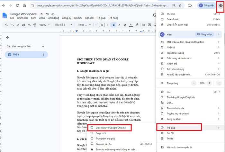Open Trung tâm trợ giúp
Screen dimensions: 225x152
(x=121, y=139)
